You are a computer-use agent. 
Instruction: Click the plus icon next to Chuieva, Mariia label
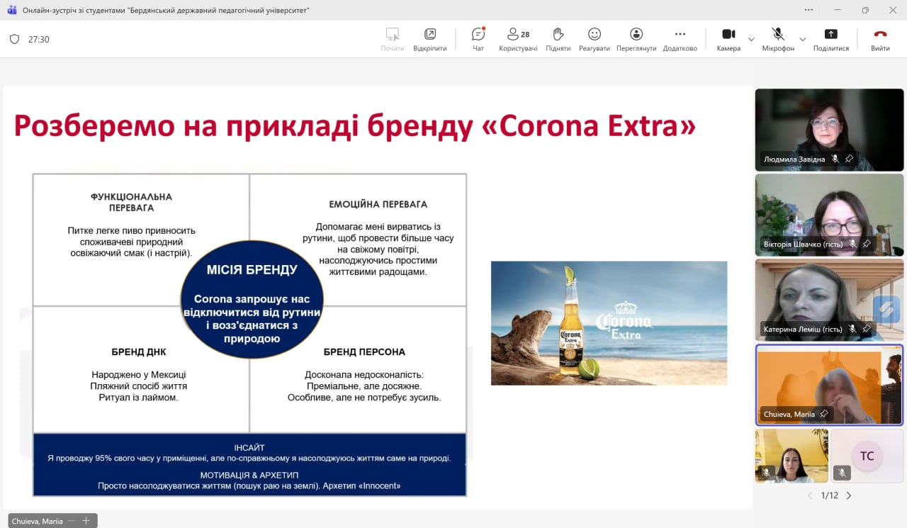pyautogui.click(x=86, y=521)
